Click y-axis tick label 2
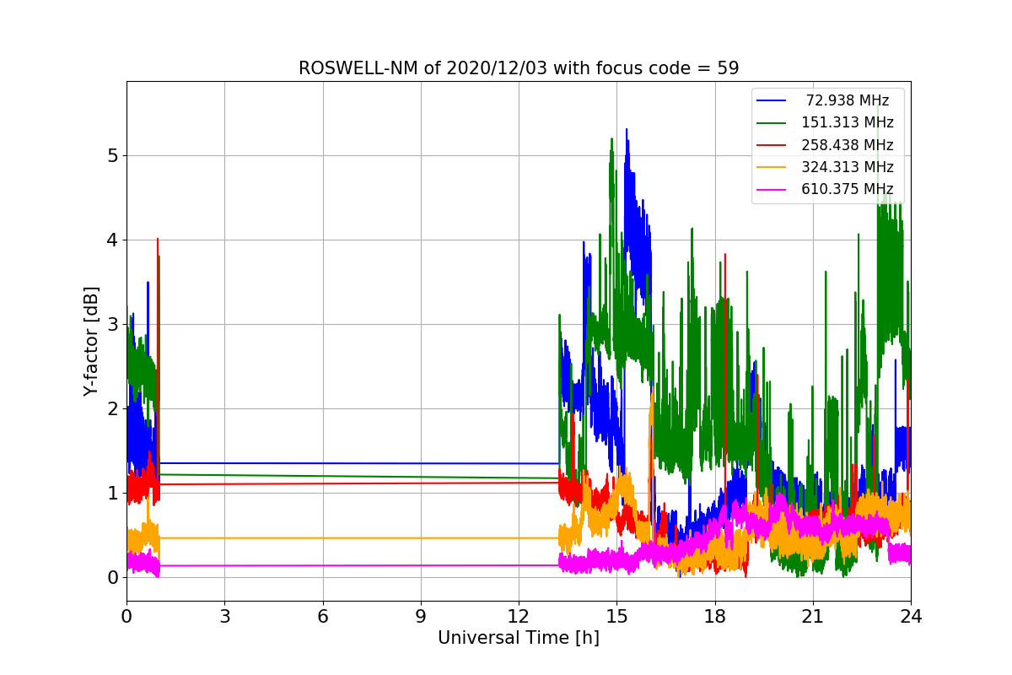1012x675 pixels. click(112, 408)
